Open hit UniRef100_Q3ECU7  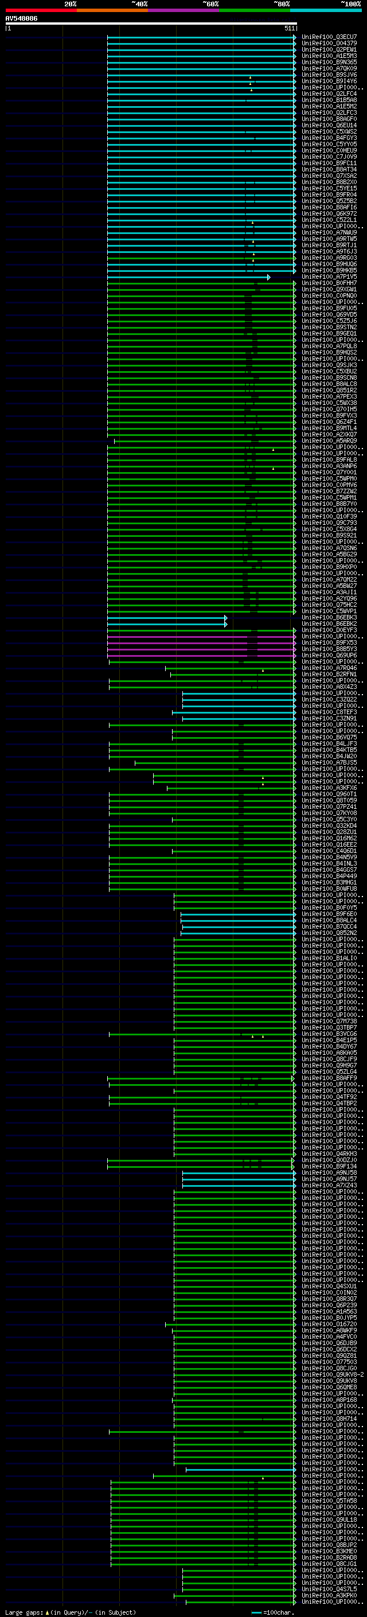[x=329, y=37]
